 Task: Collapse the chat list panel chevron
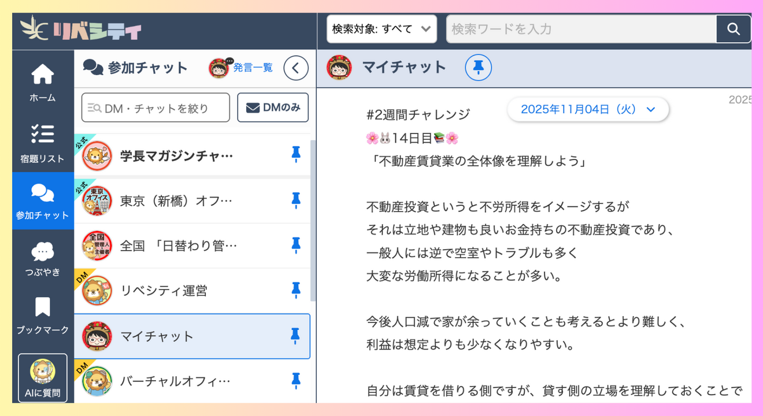coord(295,68)
